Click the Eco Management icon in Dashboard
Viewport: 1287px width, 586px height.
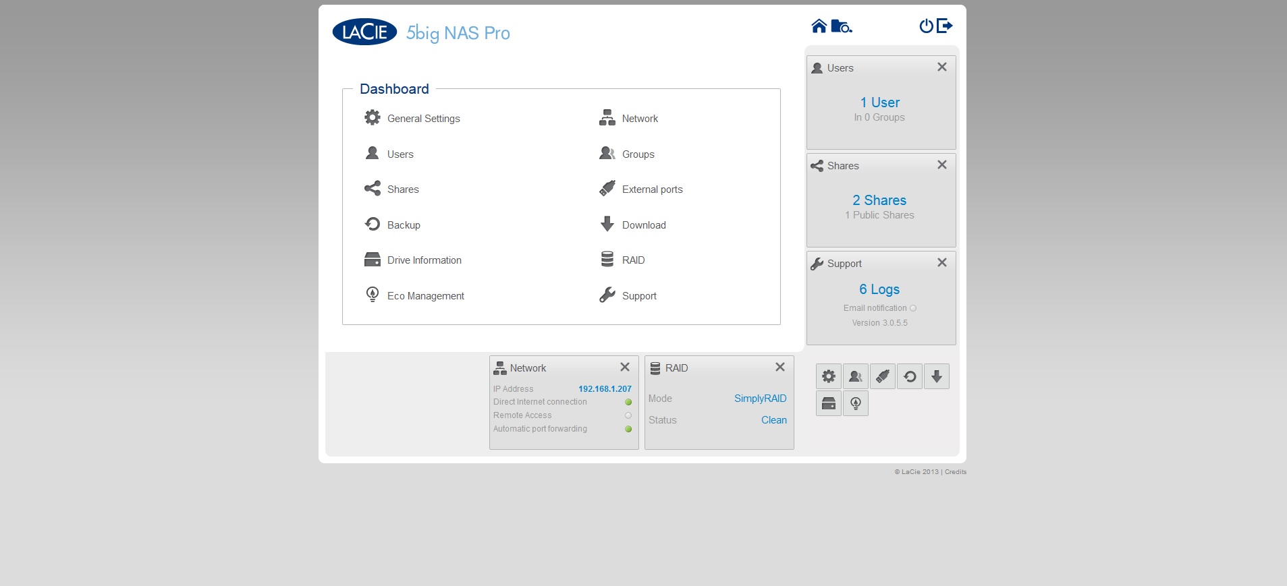pyautogui.click(x=373, y=295)
